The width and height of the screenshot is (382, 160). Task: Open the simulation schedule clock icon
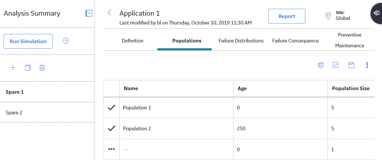(x=66, y=41)
